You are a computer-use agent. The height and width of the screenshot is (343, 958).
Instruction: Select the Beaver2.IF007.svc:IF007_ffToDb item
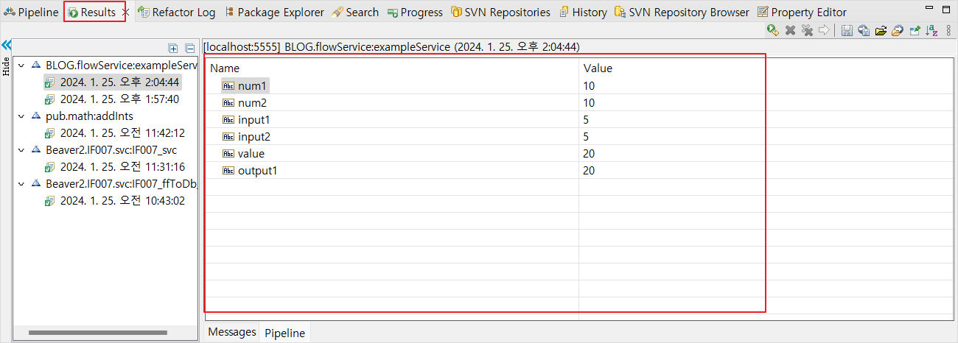(121, 183)
